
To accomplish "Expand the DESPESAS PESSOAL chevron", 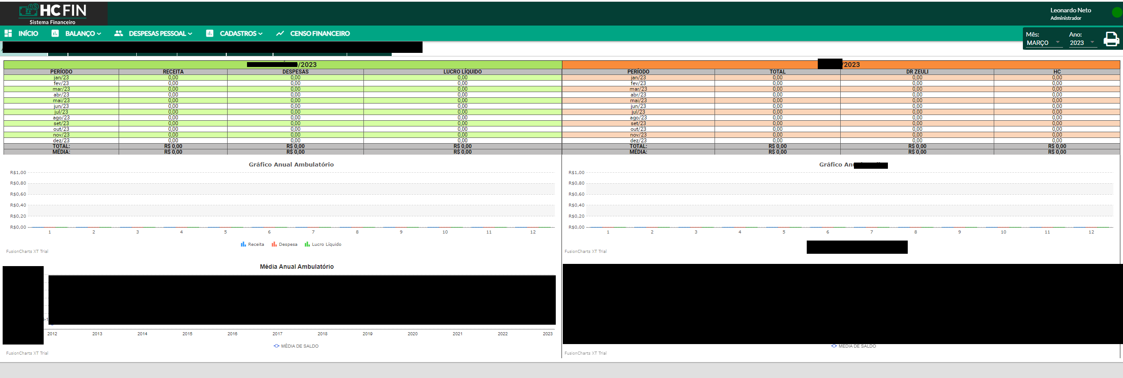I will click(x=190, y=33).
